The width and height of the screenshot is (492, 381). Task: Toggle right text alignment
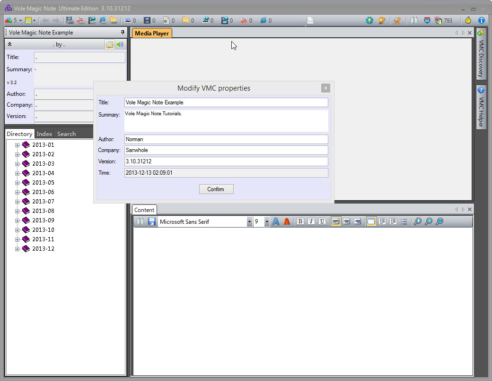(x=357, y=221)
